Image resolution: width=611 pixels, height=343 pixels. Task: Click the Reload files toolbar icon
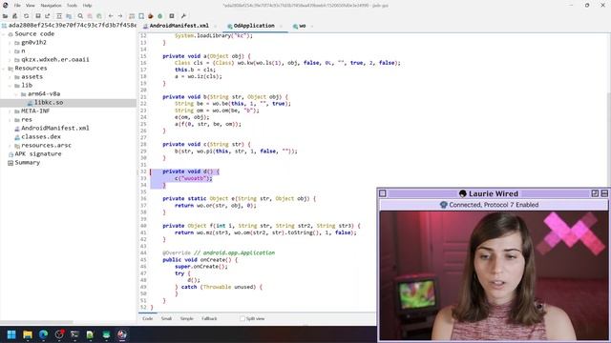click(x=26, y=16)
